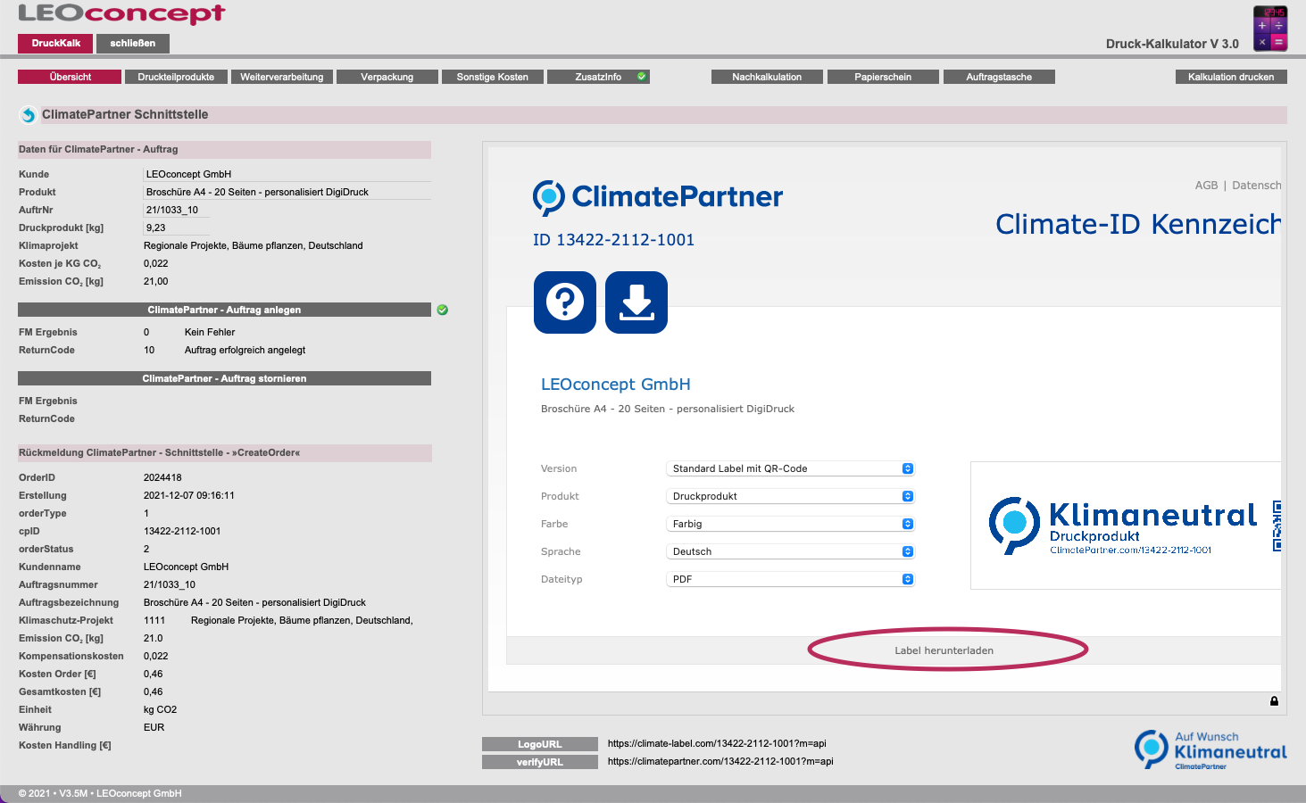Click Klimaschutz-Projekt value 1111
The width and height of the screenshot is (1306, 803).
[154, 620]
